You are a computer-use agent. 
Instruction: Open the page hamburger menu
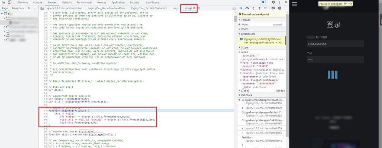pos(294,4)
